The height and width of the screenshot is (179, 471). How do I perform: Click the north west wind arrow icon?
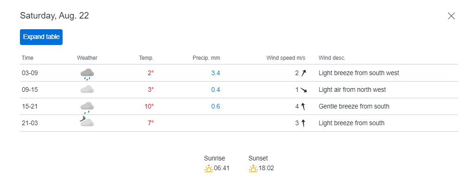(303, 90)
